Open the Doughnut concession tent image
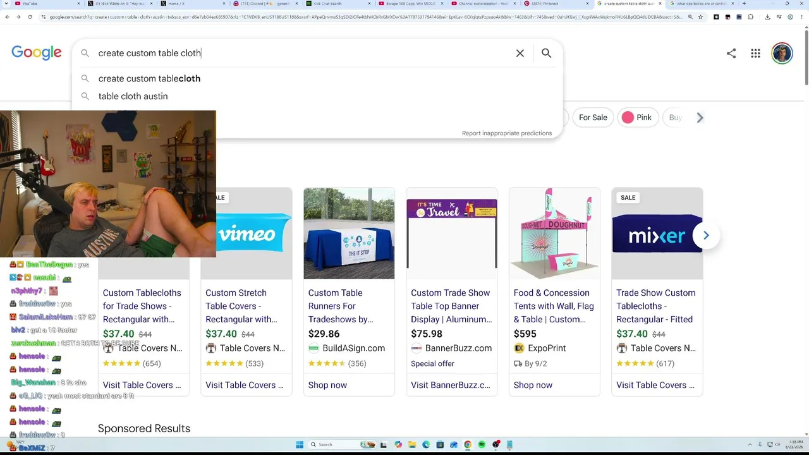Image resolution: width=809 pixels, height=455 pixels. tap(554, 234)
